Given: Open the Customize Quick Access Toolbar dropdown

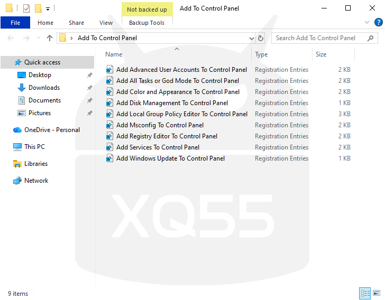Looking at the screenshot, I should pyautogui.click(x=48, y=8).
